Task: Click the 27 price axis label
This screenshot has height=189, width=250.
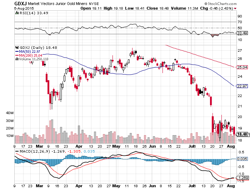Action: pyautogui.click(x=240, y=51)
